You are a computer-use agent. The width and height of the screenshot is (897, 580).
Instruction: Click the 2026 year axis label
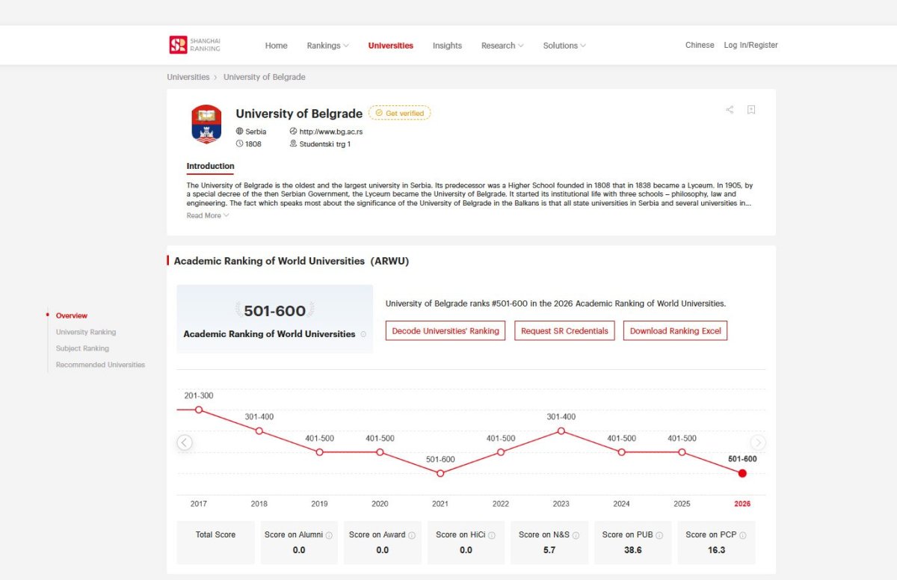(x=742, y=504)
